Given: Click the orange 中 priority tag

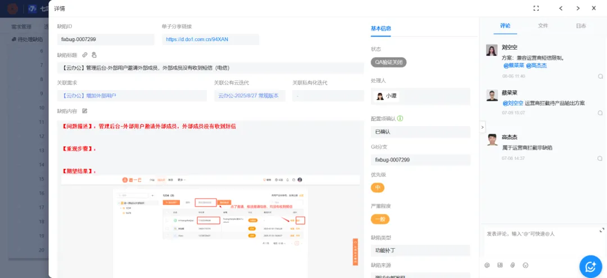Looking at the screenshot, I should (x=379, y=187).
